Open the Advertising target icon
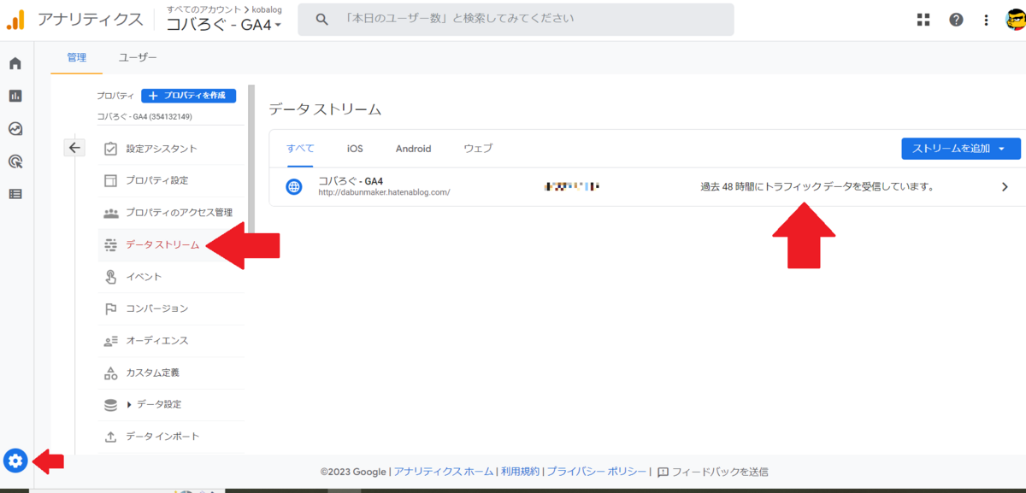Viewport: 1026px width, 493px height. [x=15, y=161]
